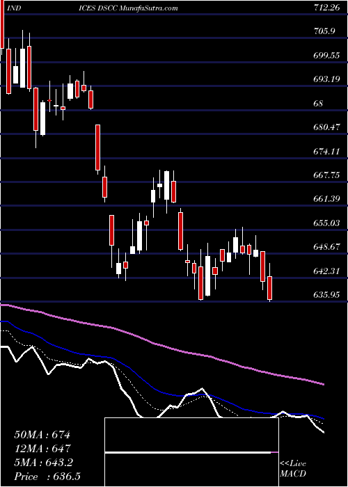Click the 661.39 price axis label
The image size is (348, 487).
tap(326, 199)
